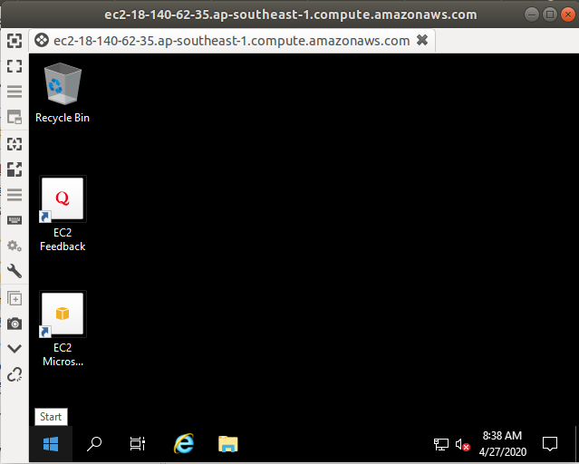The image size is (579, 464).
Task: Click the resize window to fit icon
Action: point(14,41)
